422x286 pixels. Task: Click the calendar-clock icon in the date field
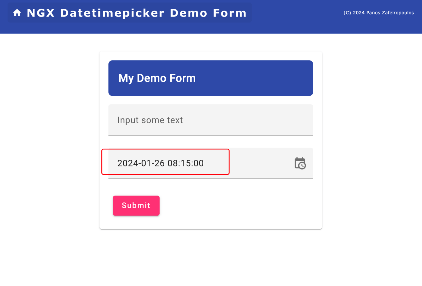pos(300,163)
